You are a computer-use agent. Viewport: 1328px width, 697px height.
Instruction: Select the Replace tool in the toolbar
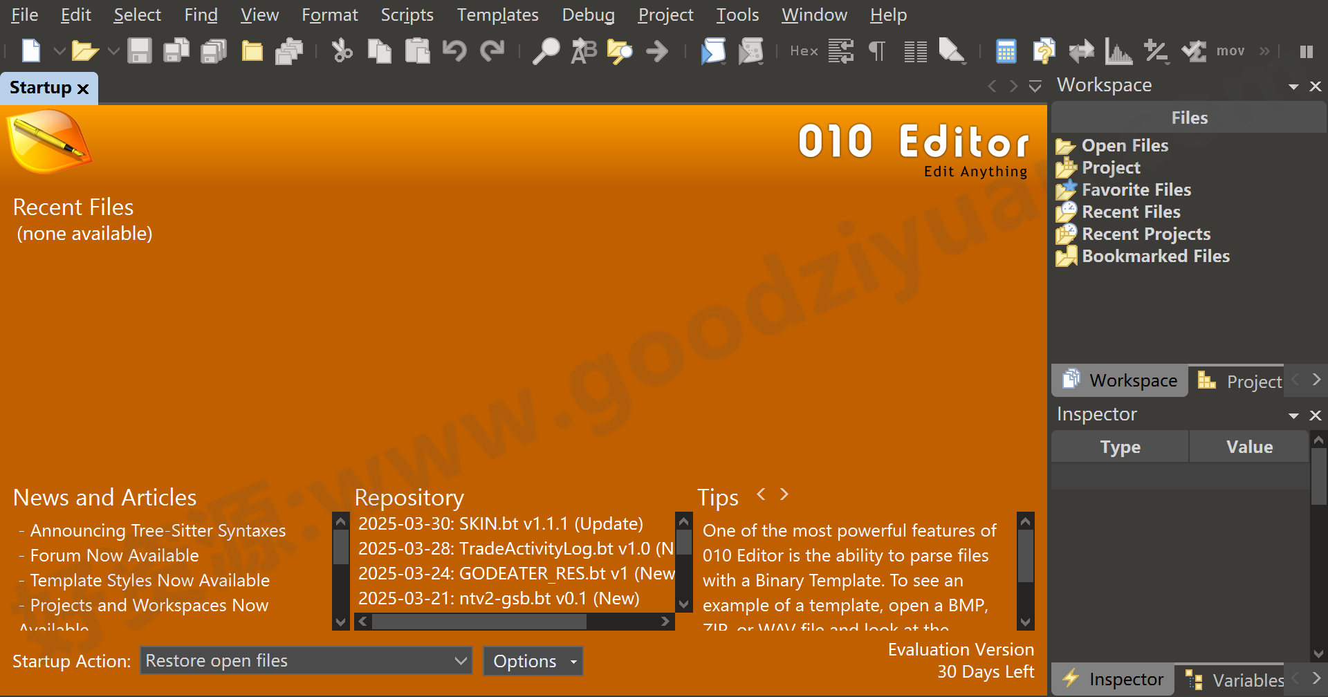tap(583, 50)
